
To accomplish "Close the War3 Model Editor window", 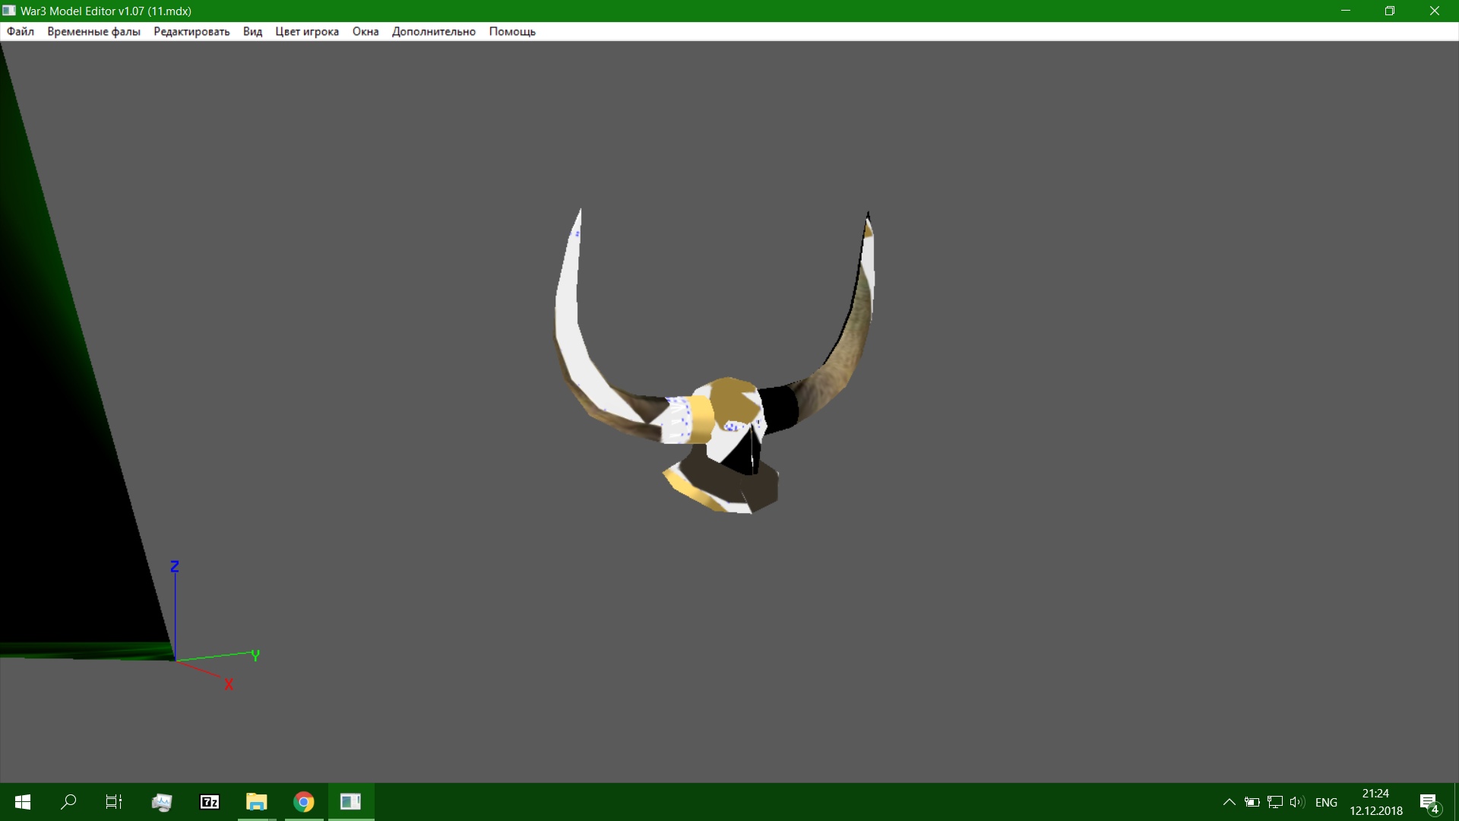I will 1435,11.
